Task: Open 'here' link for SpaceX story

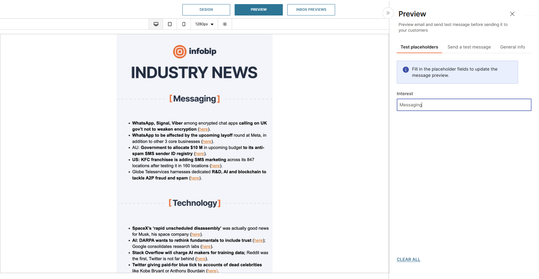Action: pyautogui.click(x=196, y=234)
